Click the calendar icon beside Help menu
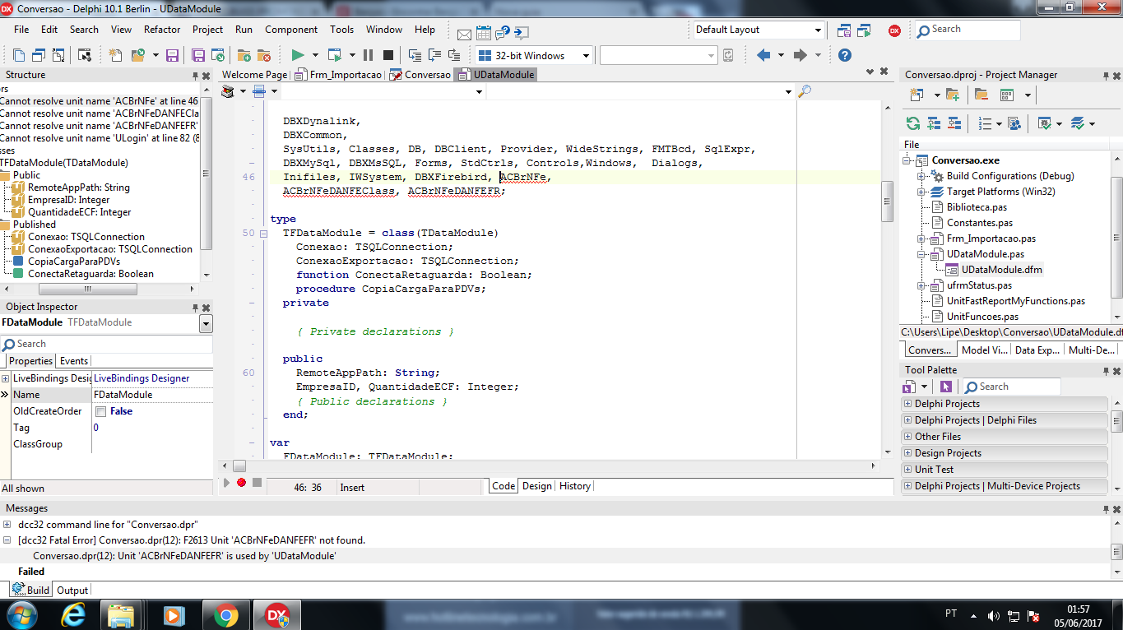The height and width of the screenshot is (630, 1123). (x=484, y=33)
